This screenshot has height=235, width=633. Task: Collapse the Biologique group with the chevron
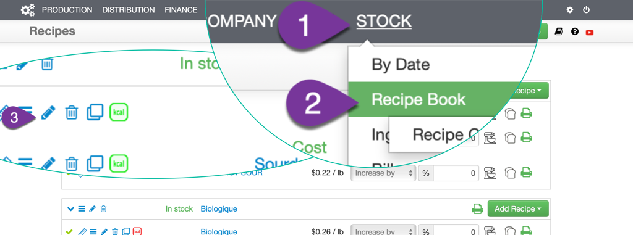pos(70,209)
